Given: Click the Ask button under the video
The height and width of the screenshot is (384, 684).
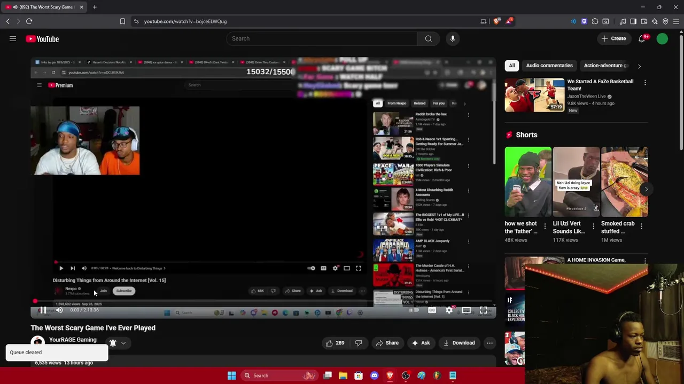Looking at the screenshot, I should pos(420,343).
